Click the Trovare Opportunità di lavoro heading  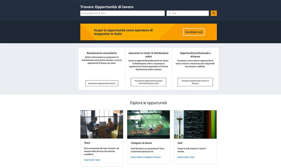pos(107,7)
